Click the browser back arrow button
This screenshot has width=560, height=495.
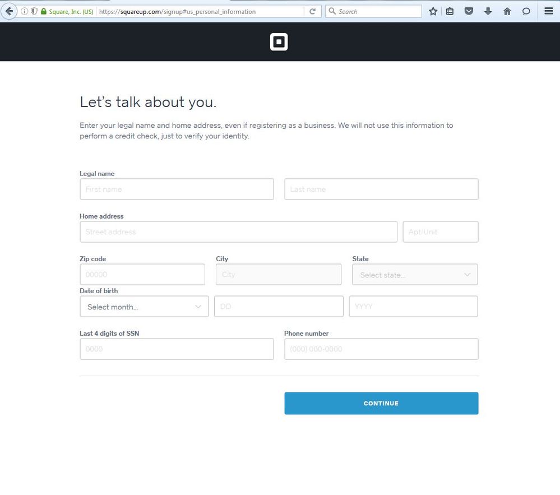pos(9,11)
